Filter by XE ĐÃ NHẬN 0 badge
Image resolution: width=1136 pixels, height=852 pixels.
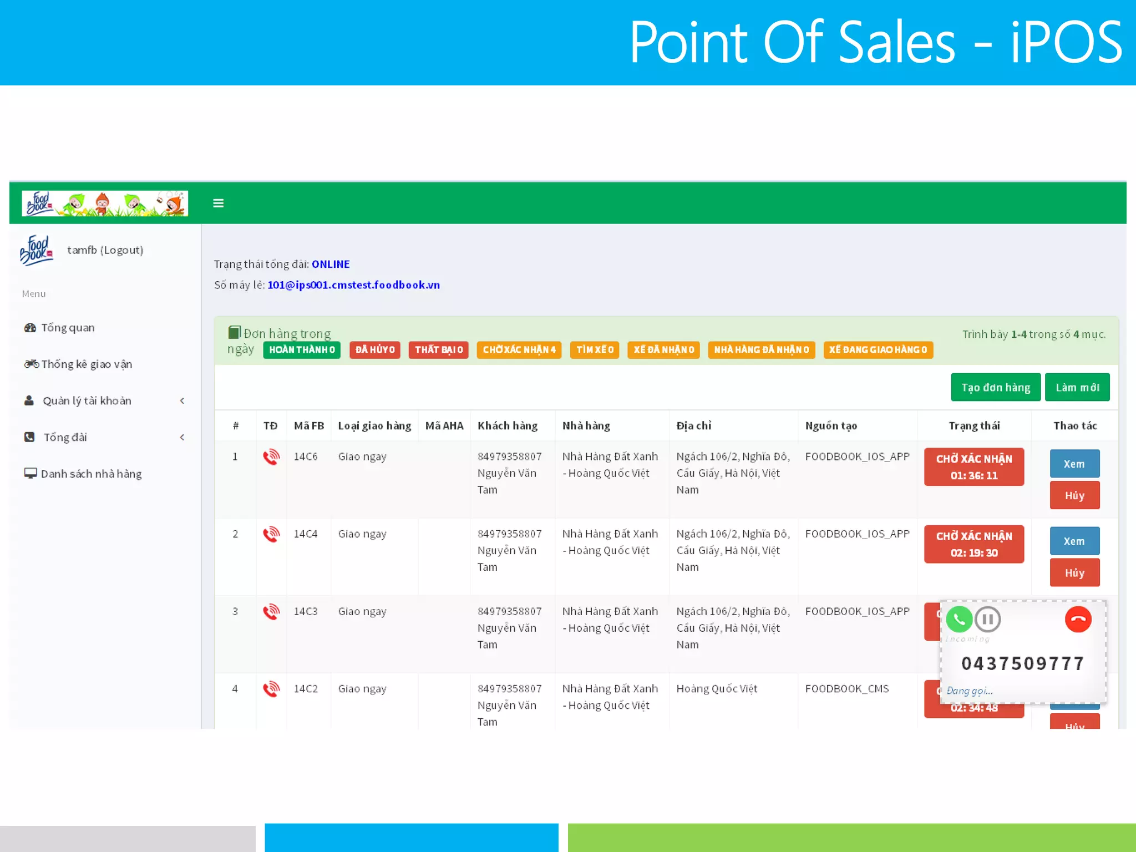pyautogui.click(x=664, y=350)
